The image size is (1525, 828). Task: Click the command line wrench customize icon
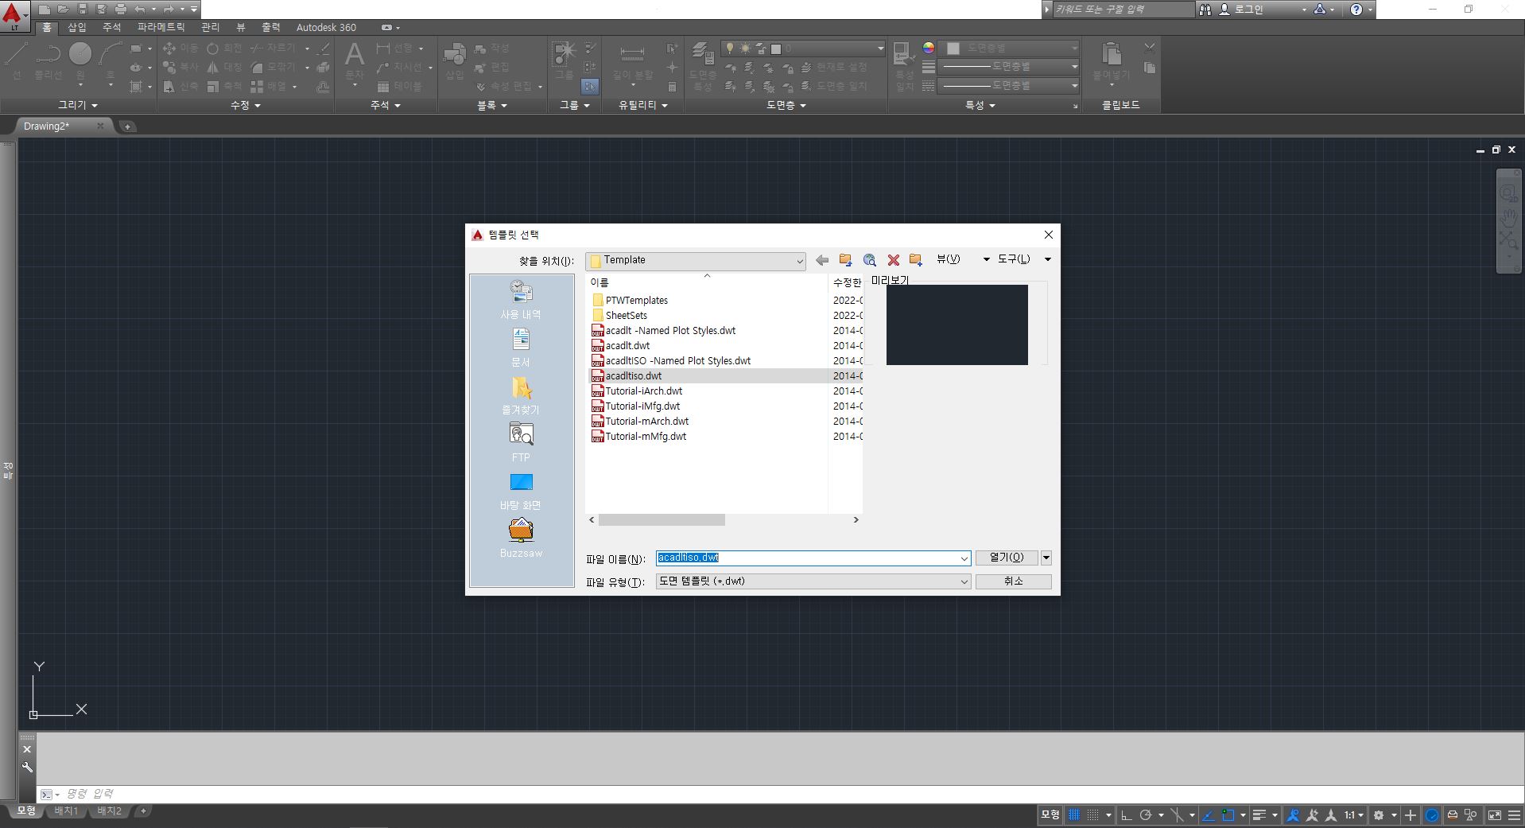coord(27,768)
